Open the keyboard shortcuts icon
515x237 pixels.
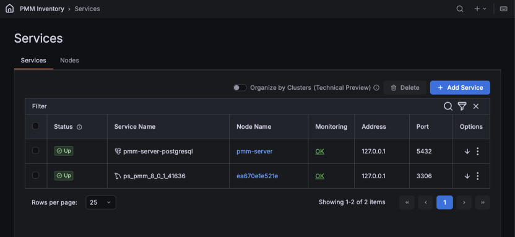503,9
